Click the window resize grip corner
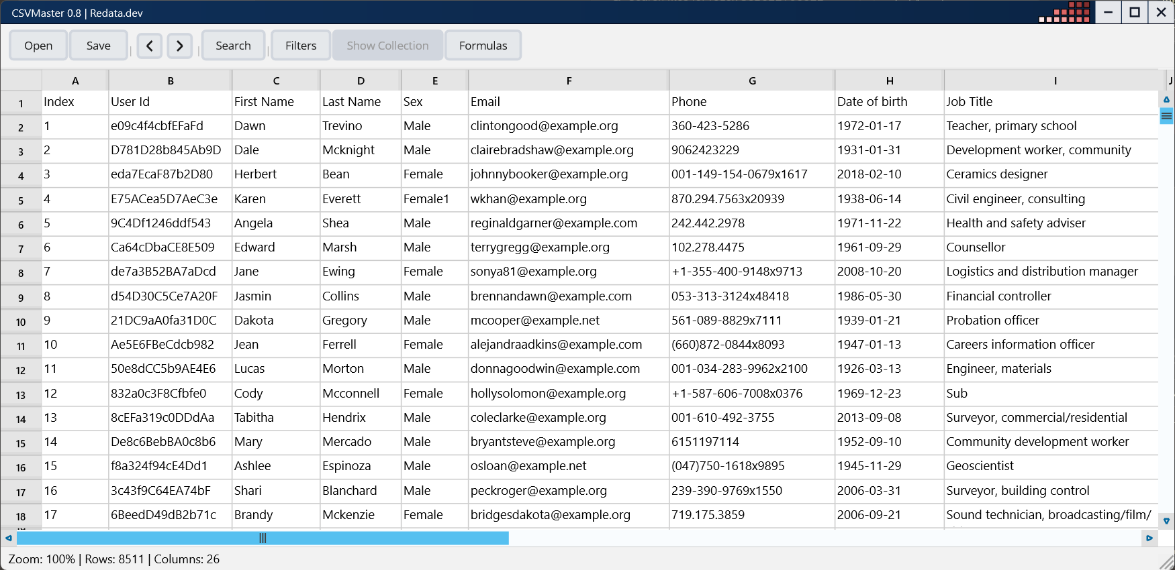The height and width of the screenshot is (570, 1175). point(1167,562)
